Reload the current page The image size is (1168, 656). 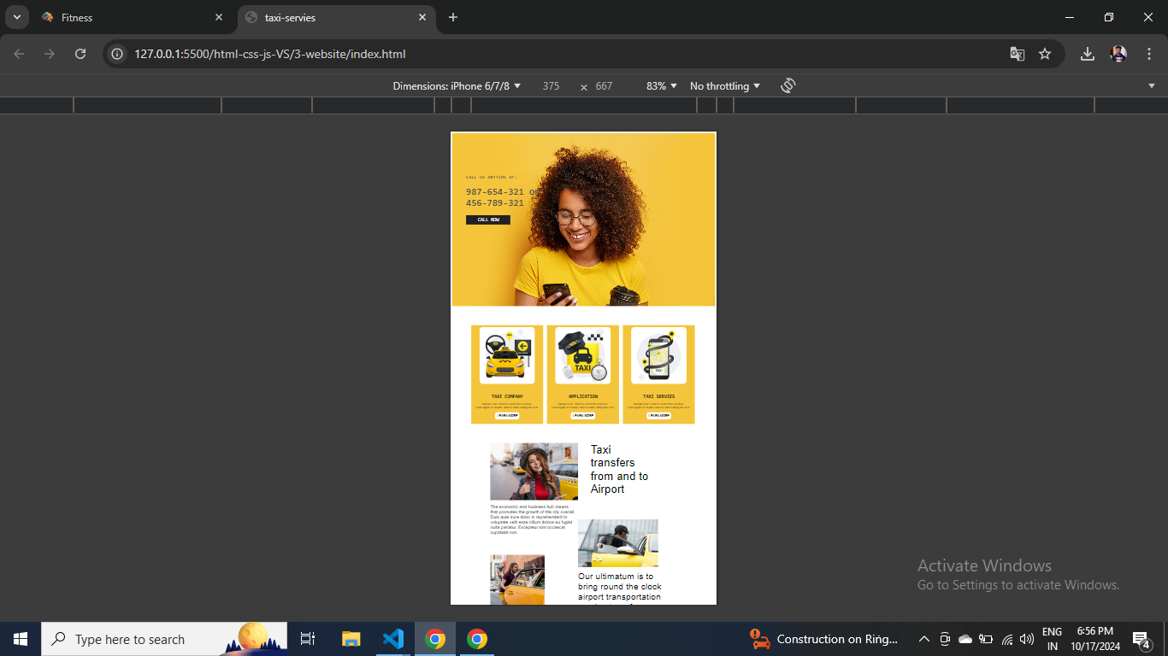[80, 54]
